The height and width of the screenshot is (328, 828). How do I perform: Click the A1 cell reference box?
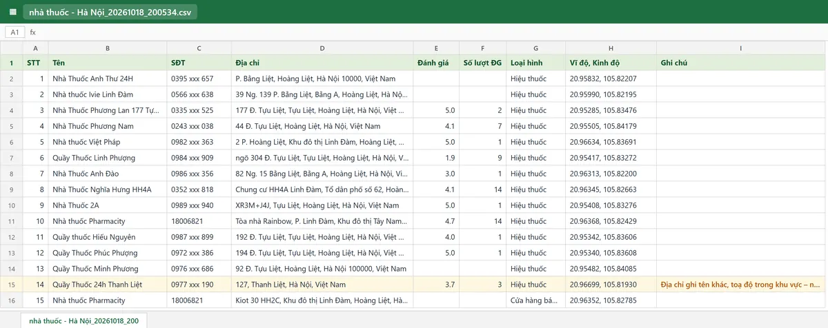pos(14,32)
